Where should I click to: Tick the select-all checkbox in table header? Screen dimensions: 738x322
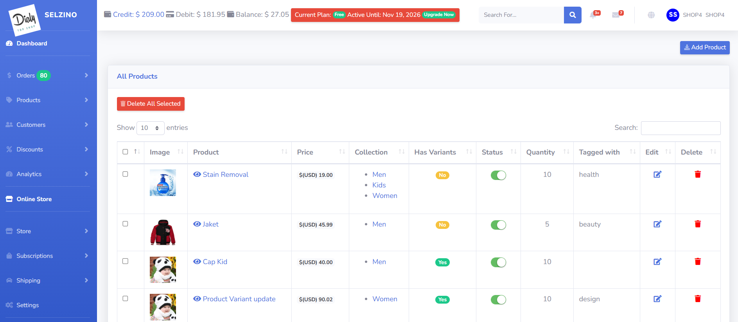pyautogui.click(x=125, y=152)
